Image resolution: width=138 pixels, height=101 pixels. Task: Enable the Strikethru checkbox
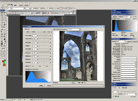coord(39,8)
